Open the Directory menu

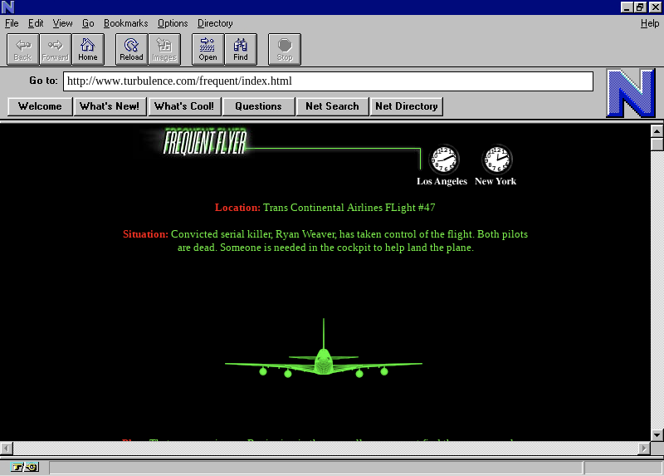[x=215, y=23]
